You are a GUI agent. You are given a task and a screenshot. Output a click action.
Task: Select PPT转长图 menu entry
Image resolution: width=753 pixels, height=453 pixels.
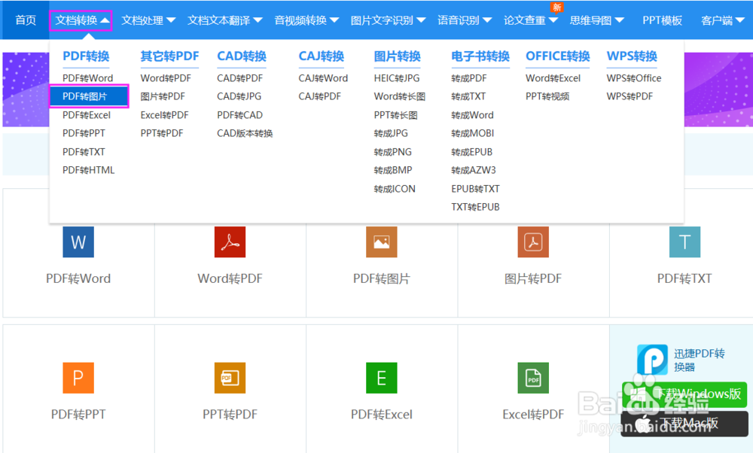396,115
